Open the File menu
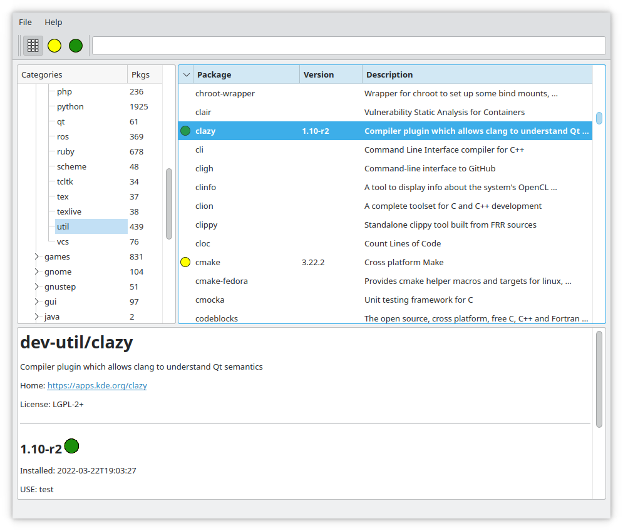The image size is (623, 531). tap(25, 22)
